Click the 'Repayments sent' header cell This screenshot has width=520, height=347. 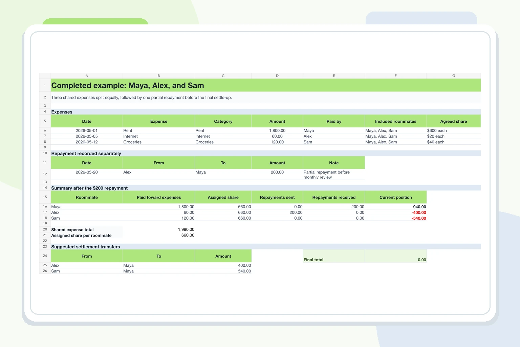277,197
